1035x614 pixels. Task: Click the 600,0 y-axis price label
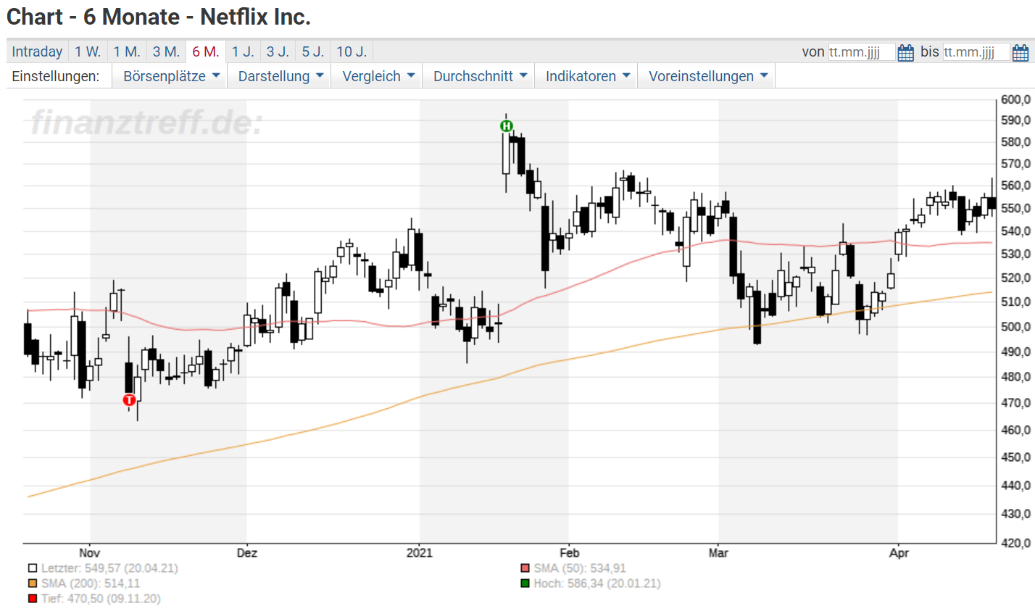click(1016, 100)
